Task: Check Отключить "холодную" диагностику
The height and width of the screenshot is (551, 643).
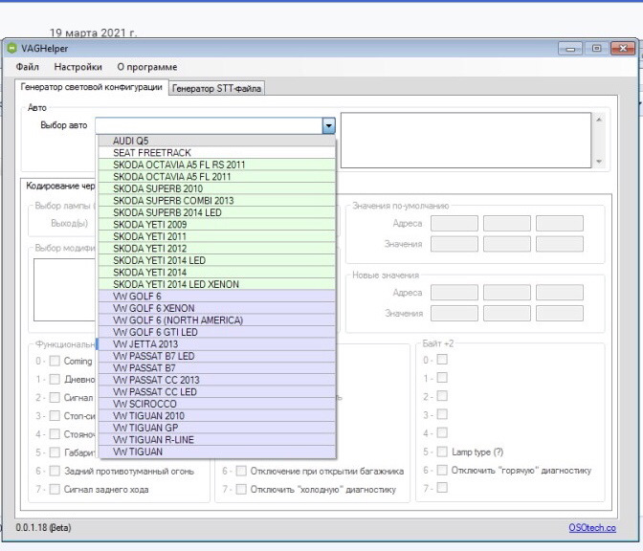Action: [x=241, y=489]
